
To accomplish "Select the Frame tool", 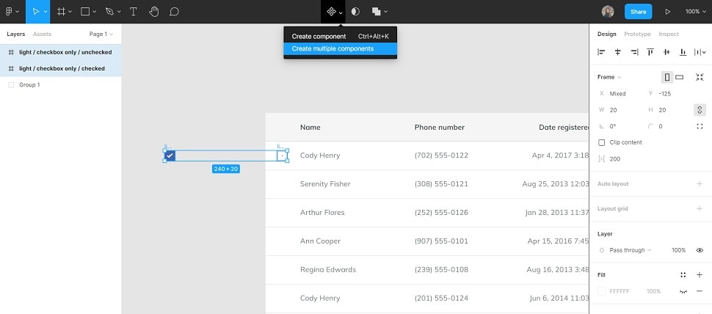I will tap(62, 12).
